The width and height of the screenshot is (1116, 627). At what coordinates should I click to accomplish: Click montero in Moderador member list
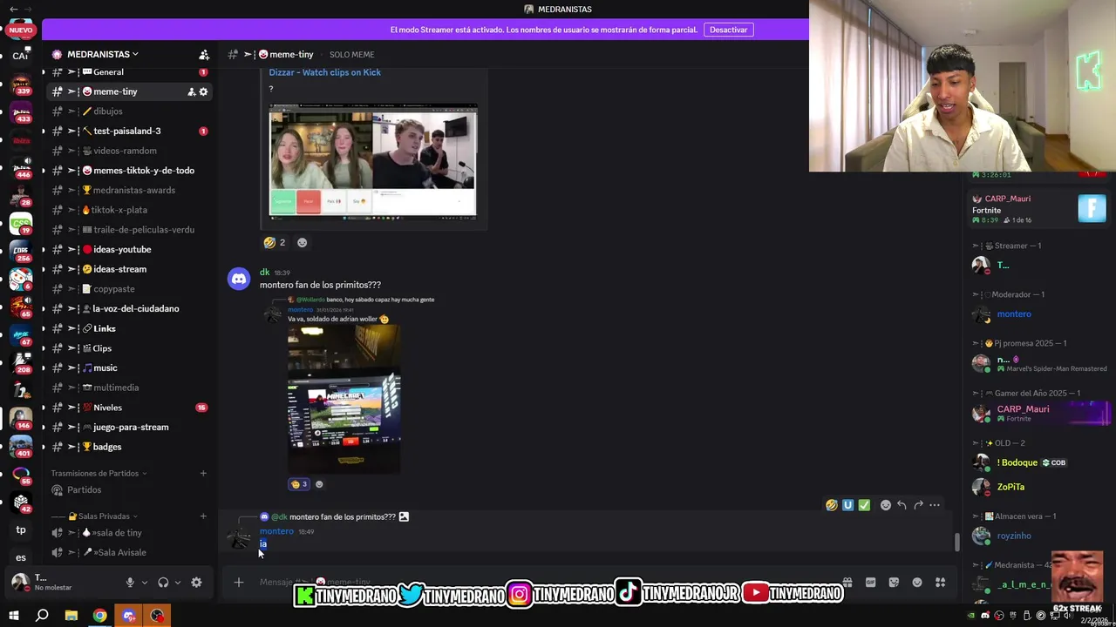coord(1014,314)
